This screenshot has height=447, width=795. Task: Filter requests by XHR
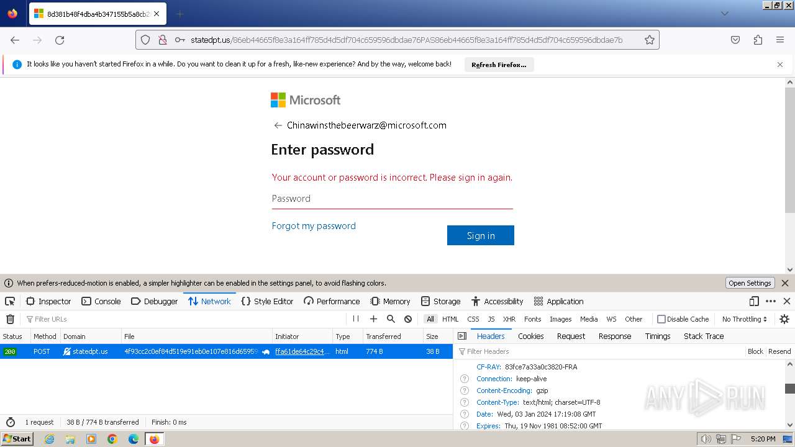point(509,319)
